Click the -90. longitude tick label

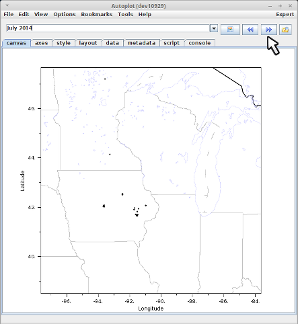tap(161, 301)
